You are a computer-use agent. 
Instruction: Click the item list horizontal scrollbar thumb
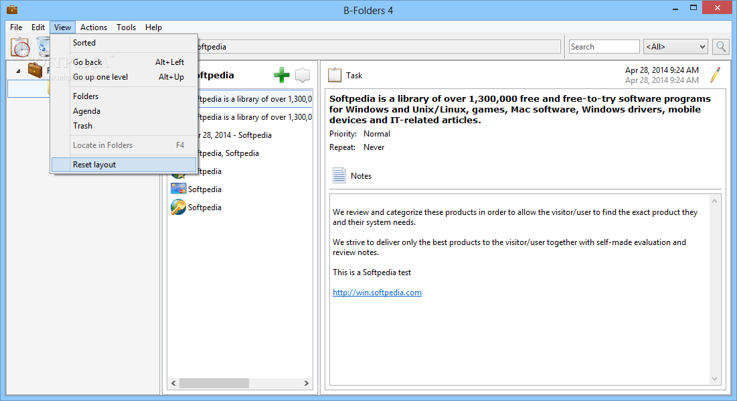point(214,383)
